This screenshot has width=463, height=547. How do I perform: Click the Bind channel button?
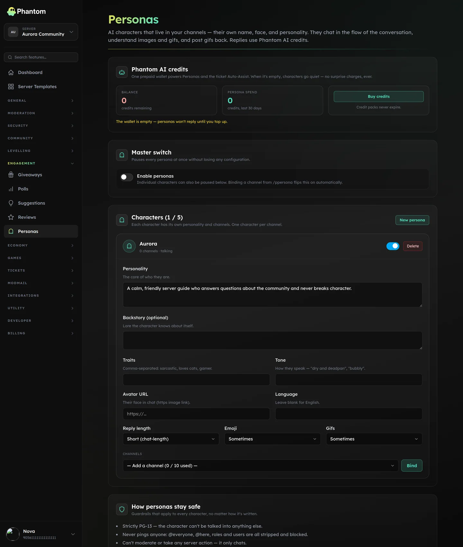[412, 466]
